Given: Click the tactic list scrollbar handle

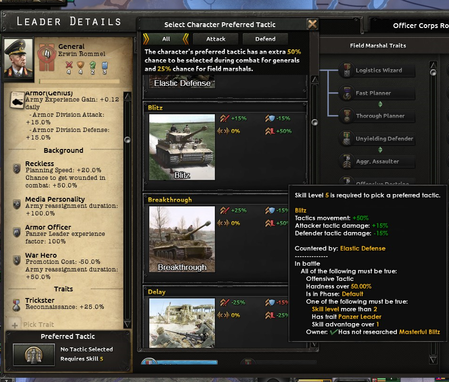Looking at the screenshot, I should click(x=314, y=122).
